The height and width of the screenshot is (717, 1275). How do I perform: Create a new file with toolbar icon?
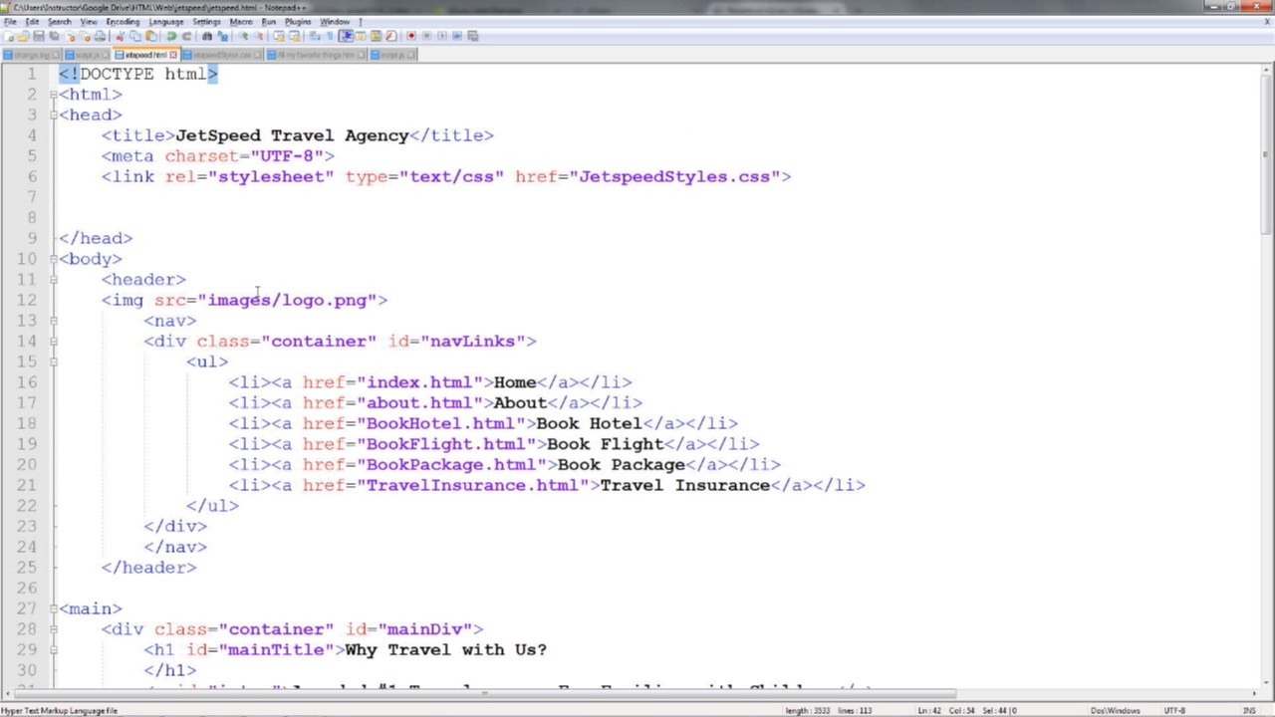tap(9, 36)
